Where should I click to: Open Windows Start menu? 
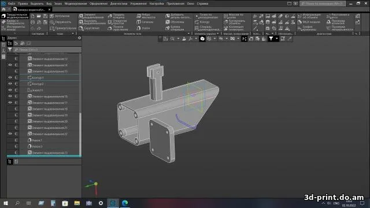pos(6,203)
